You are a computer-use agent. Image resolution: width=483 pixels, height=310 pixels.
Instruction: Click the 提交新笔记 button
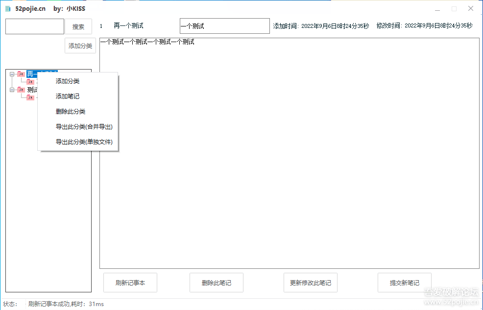pos(405,283)
